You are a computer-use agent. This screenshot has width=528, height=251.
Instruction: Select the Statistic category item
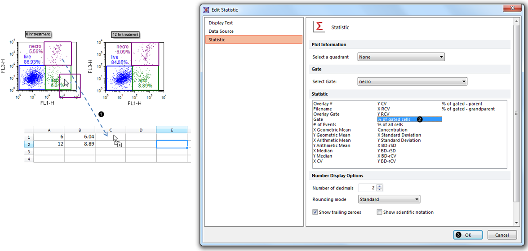217,40
